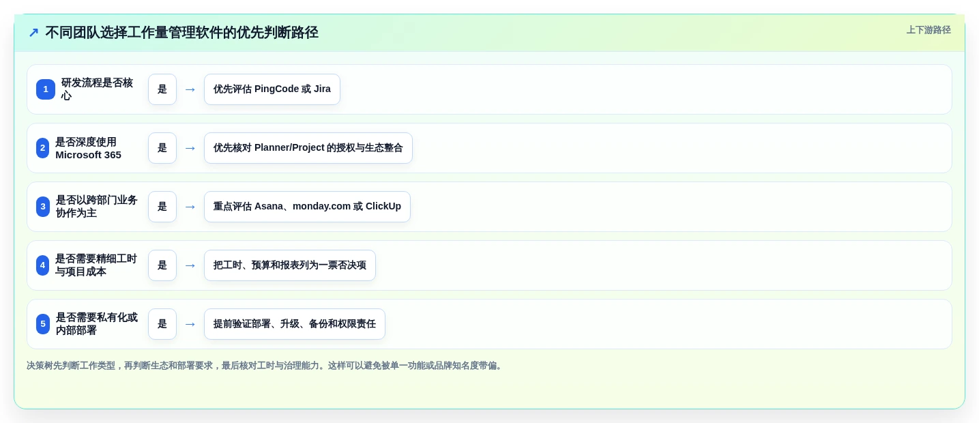
Task: Click the arrow before 提前验证部署 result
Action: [x=190, y=324]
